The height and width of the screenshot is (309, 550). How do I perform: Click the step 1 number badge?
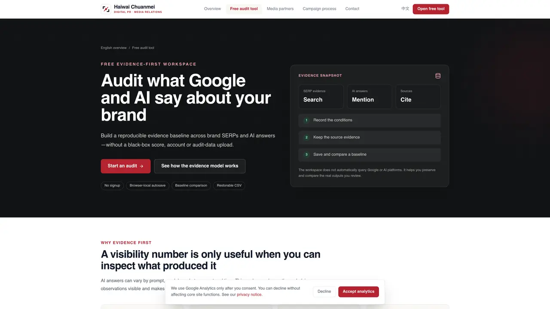(306, 121)
